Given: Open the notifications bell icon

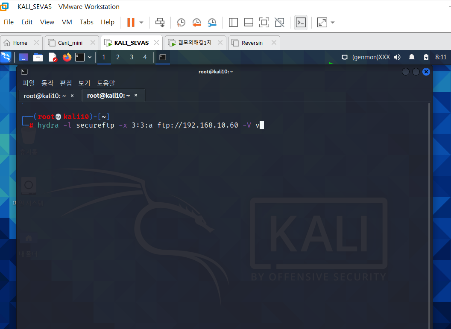Looking at the screenshot, I should coord(412,57).
